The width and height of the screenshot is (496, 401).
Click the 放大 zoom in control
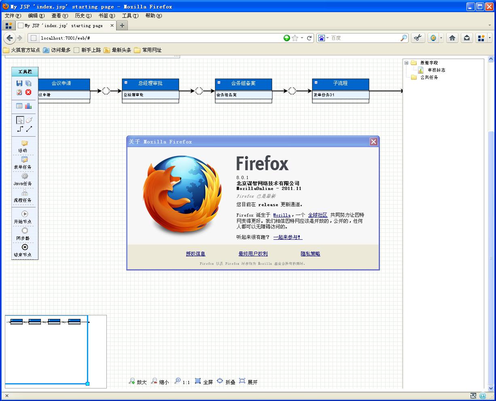pos(138,381)
